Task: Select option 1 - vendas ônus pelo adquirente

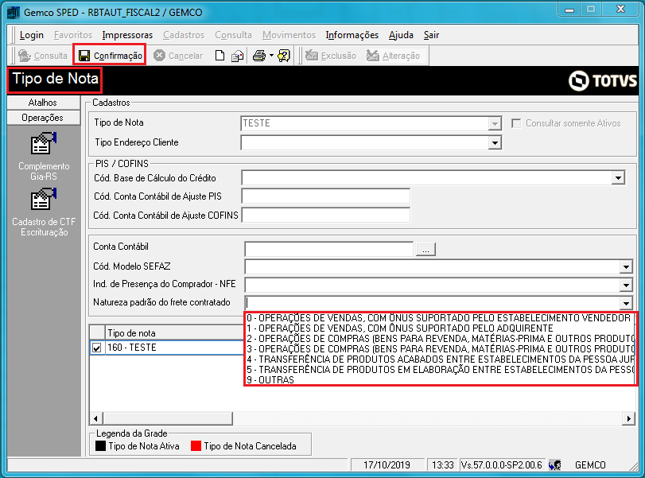Action: point(440,328)
